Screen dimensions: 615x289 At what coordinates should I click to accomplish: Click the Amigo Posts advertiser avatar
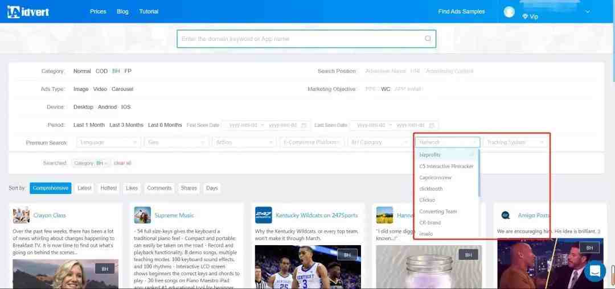pos(506,215)
